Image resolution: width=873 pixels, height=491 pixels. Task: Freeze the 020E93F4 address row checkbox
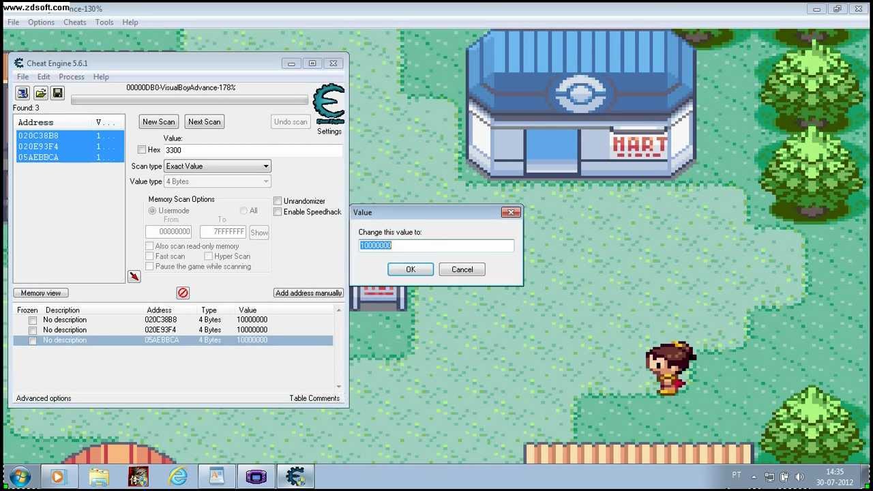tap(32, 330)
